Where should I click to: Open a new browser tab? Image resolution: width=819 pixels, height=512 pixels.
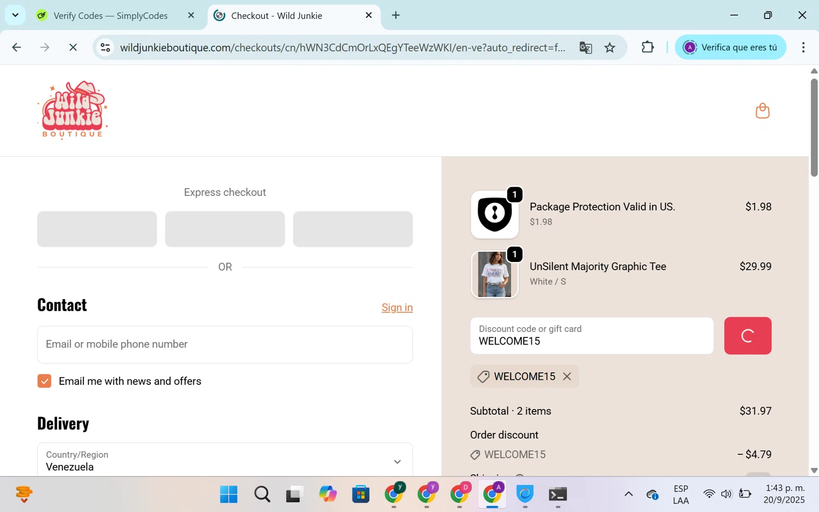coord(396,15)
